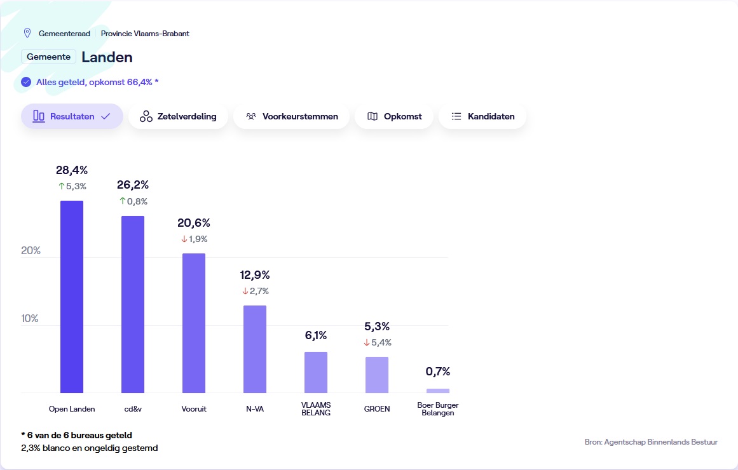Open the Resultaten tab
This screenshot has height=470, width=738.
(72, 116)
